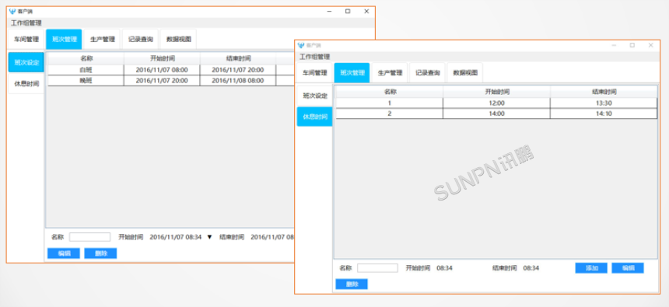
Task: Open 工作组管理 menu in the back window
Action: click(26, 23)
